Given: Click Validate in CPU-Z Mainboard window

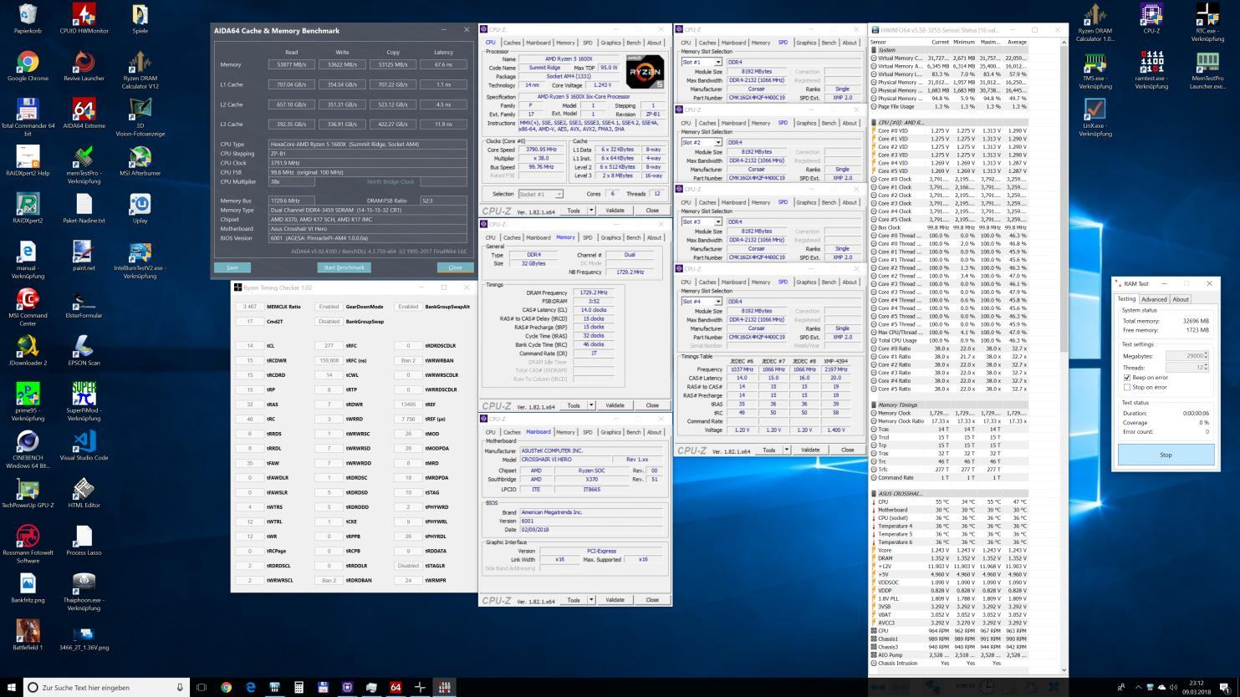Looking at the screenshot, I should [615, 600].
